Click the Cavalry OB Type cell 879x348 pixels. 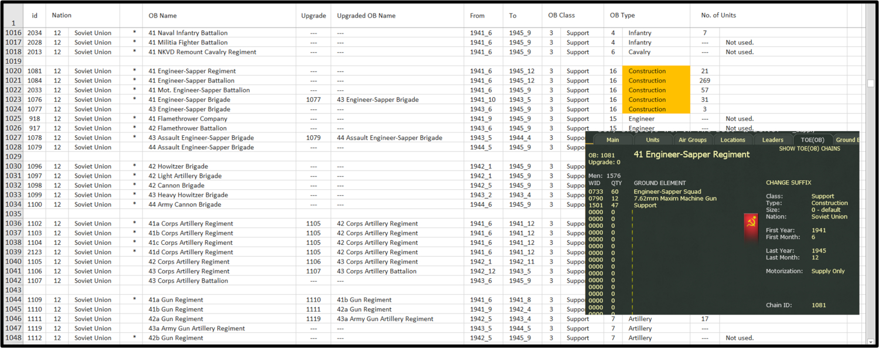656,52
